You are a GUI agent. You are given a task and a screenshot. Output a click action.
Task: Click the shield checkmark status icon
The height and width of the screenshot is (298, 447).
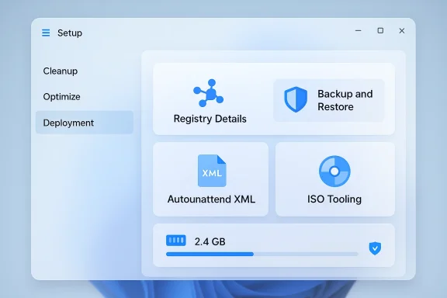pos(375,248)
